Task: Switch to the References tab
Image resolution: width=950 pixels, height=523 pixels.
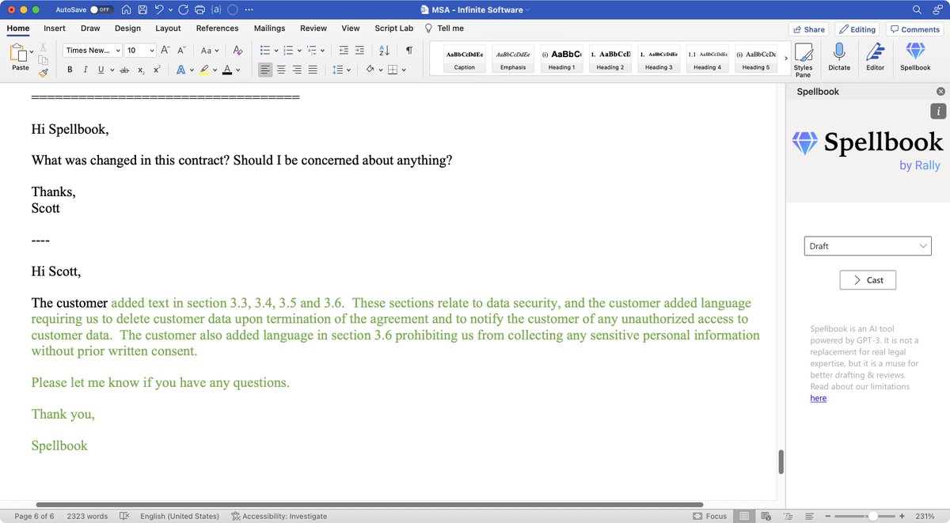Action: (x=217, y=28)
